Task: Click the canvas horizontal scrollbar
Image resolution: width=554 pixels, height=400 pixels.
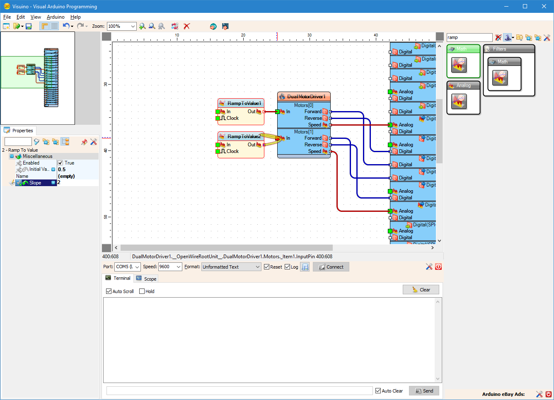Action: point(273,247)
